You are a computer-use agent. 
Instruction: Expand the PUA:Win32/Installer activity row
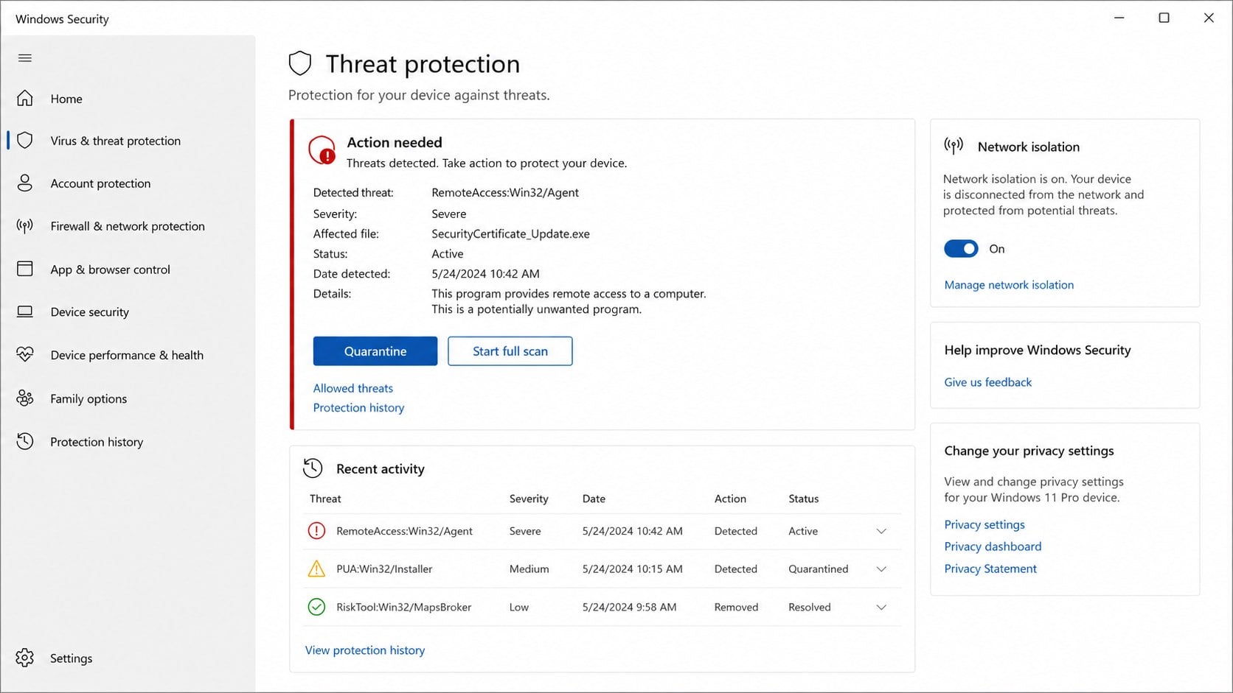pos(881,569)
